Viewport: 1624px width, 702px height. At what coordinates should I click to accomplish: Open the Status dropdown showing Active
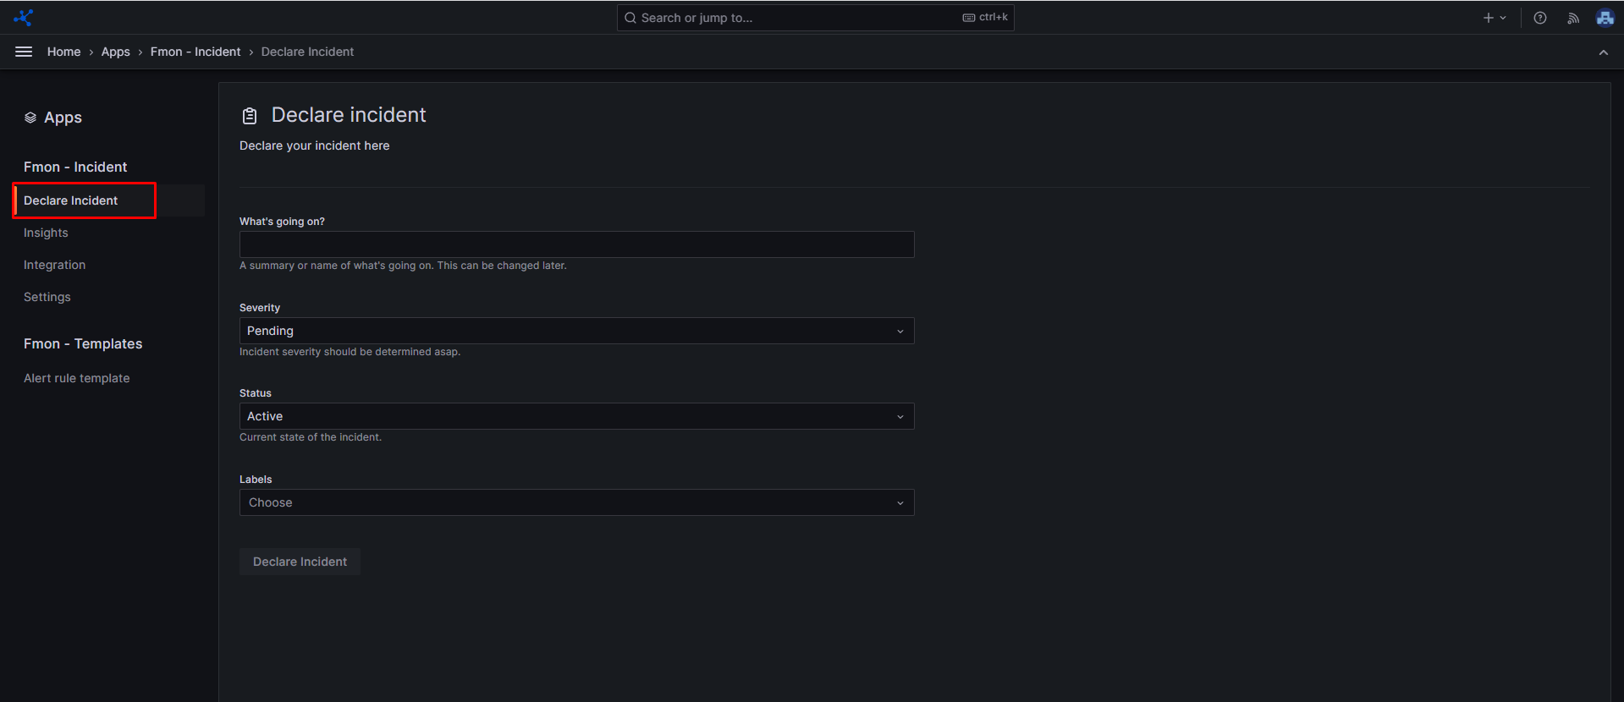(576, 416)
